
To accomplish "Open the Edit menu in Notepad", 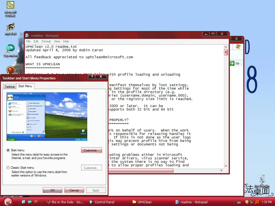I will point(36,41).
